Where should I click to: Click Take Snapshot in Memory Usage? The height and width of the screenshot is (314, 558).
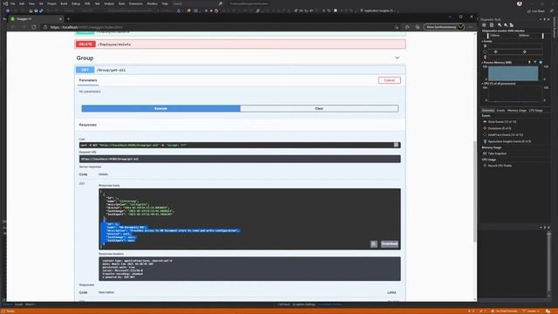[x=497, y=154]
